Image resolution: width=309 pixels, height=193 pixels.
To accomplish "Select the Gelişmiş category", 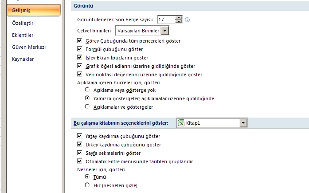I will pos(34,10).
